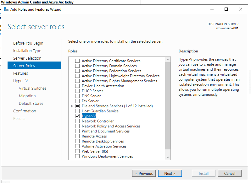The height and width of the screenshot is (183, 251).
Task: Open the Confirmation step
Action: pos(25,111)
